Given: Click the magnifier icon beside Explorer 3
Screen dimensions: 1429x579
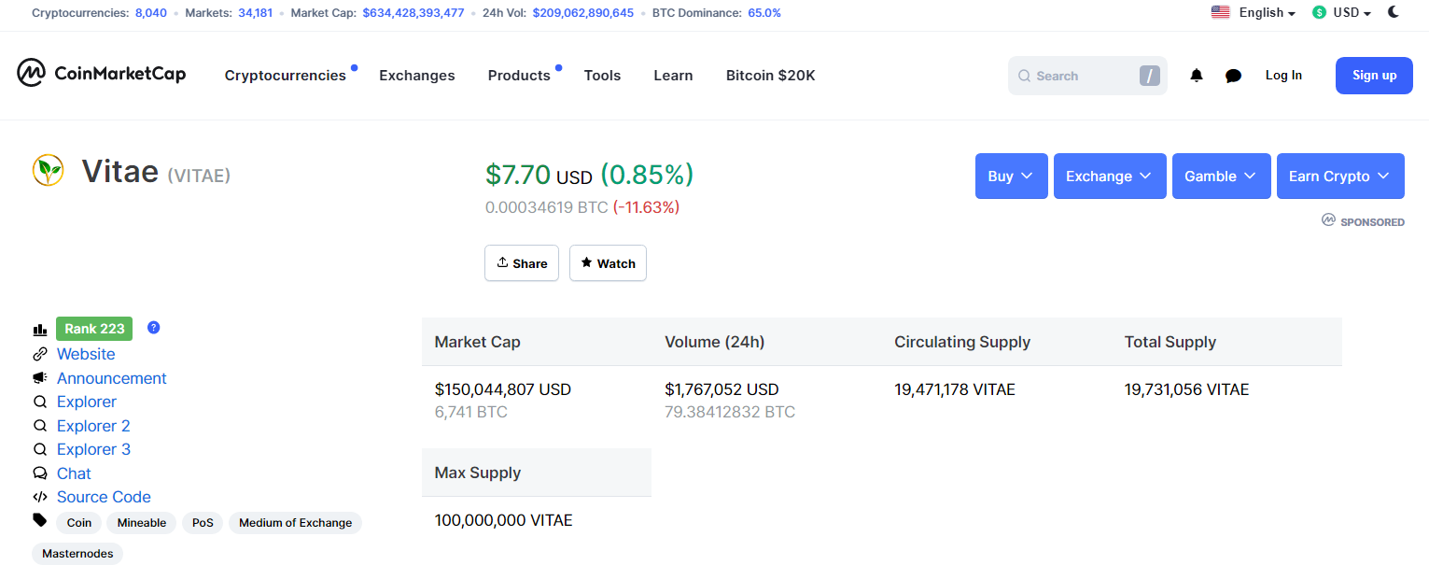Looking at the screenshot, I should tap(40, 449).
